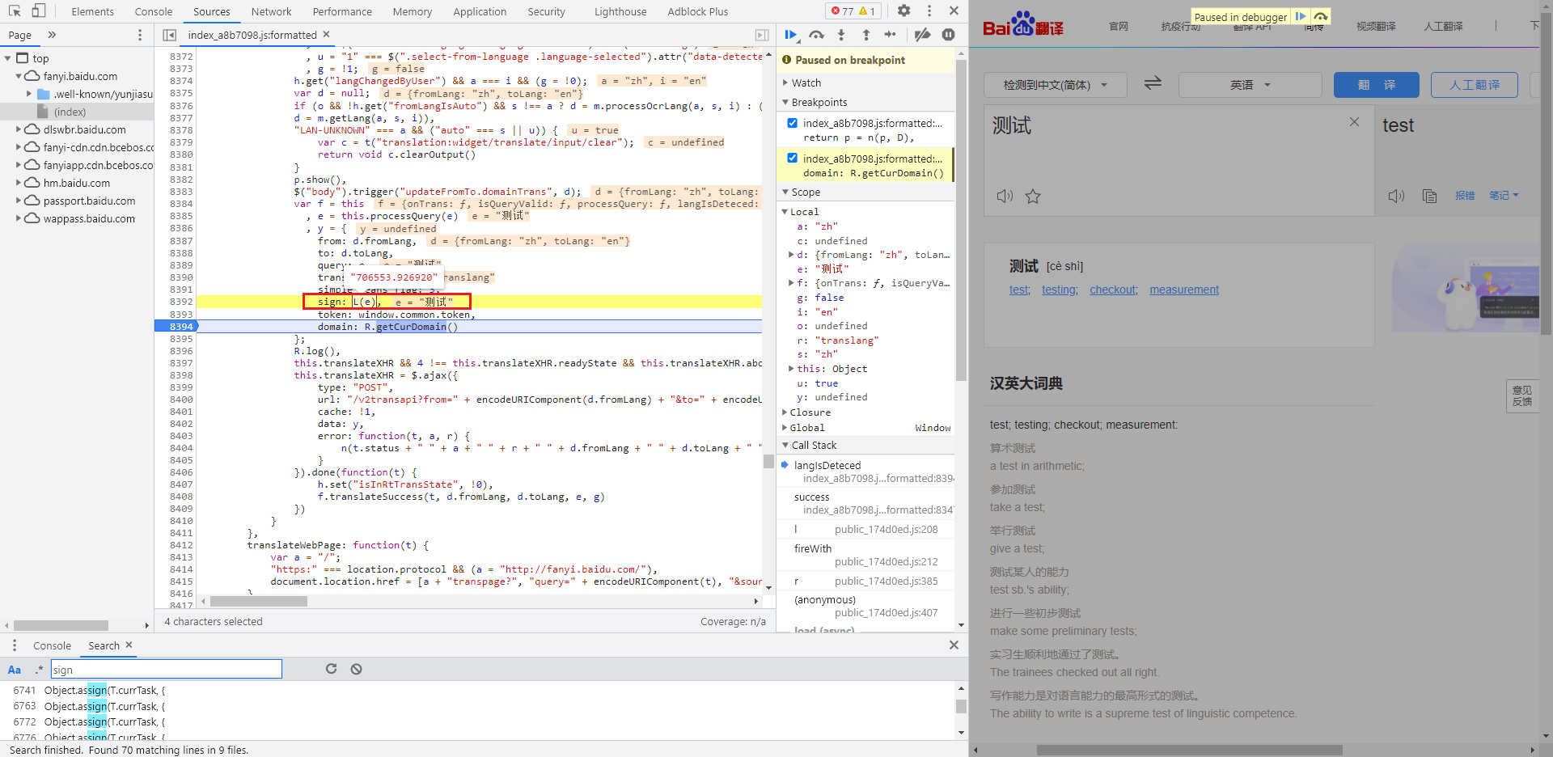
Task: Open DevTools more options kebab menu
Action: [x=929, y=11]
